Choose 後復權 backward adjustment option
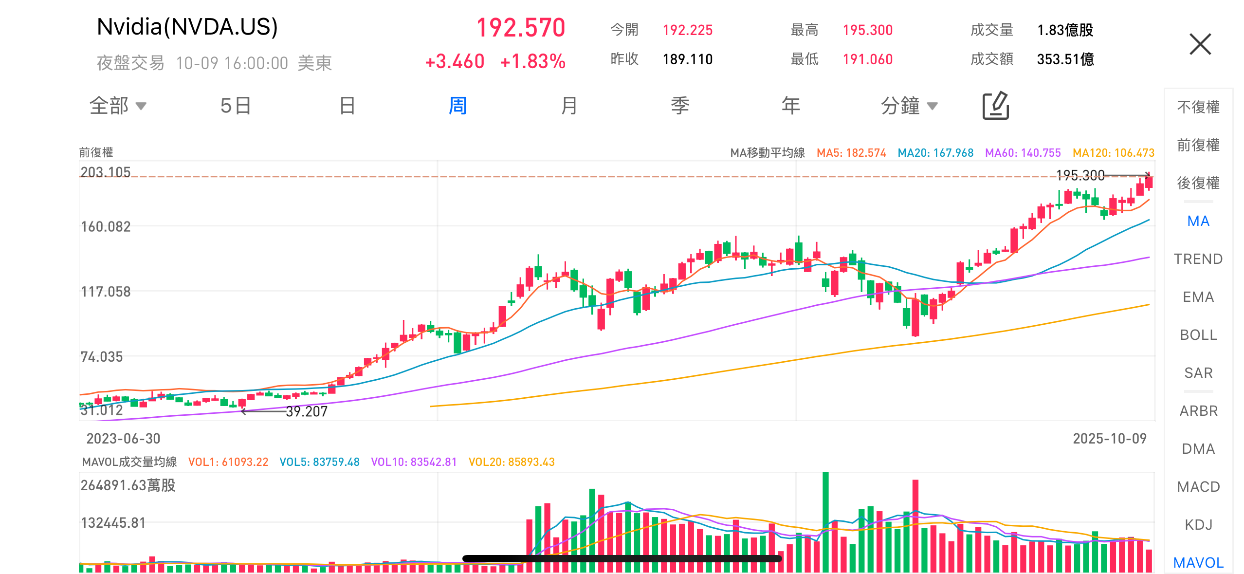The height and width of the screenshot is (574, 1244). click(1198, 183)
